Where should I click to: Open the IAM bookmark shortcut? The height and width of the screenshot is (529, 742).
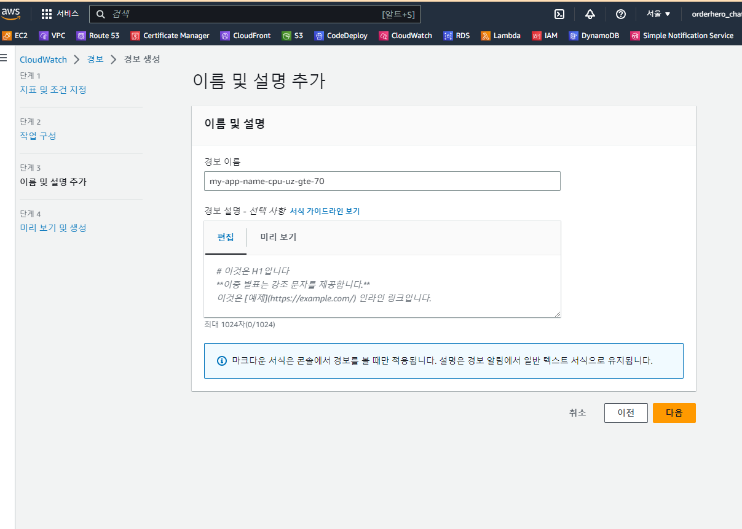[545, 36]
